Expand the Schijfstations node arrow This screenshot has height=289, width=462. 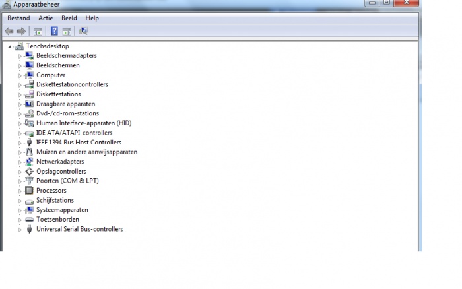point(20,201)
